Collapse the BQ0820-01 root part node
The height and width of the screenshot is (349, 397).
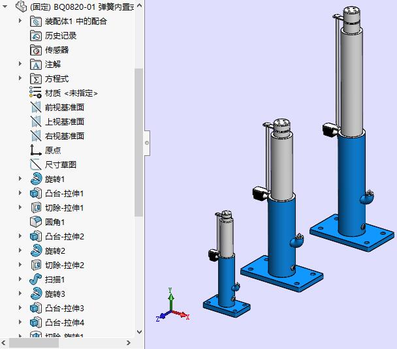(x=5, y=7)
